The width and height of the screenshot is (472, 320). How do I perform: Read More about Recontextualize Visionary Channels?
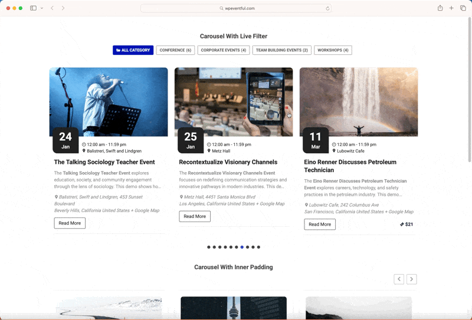tap(195, 216)
